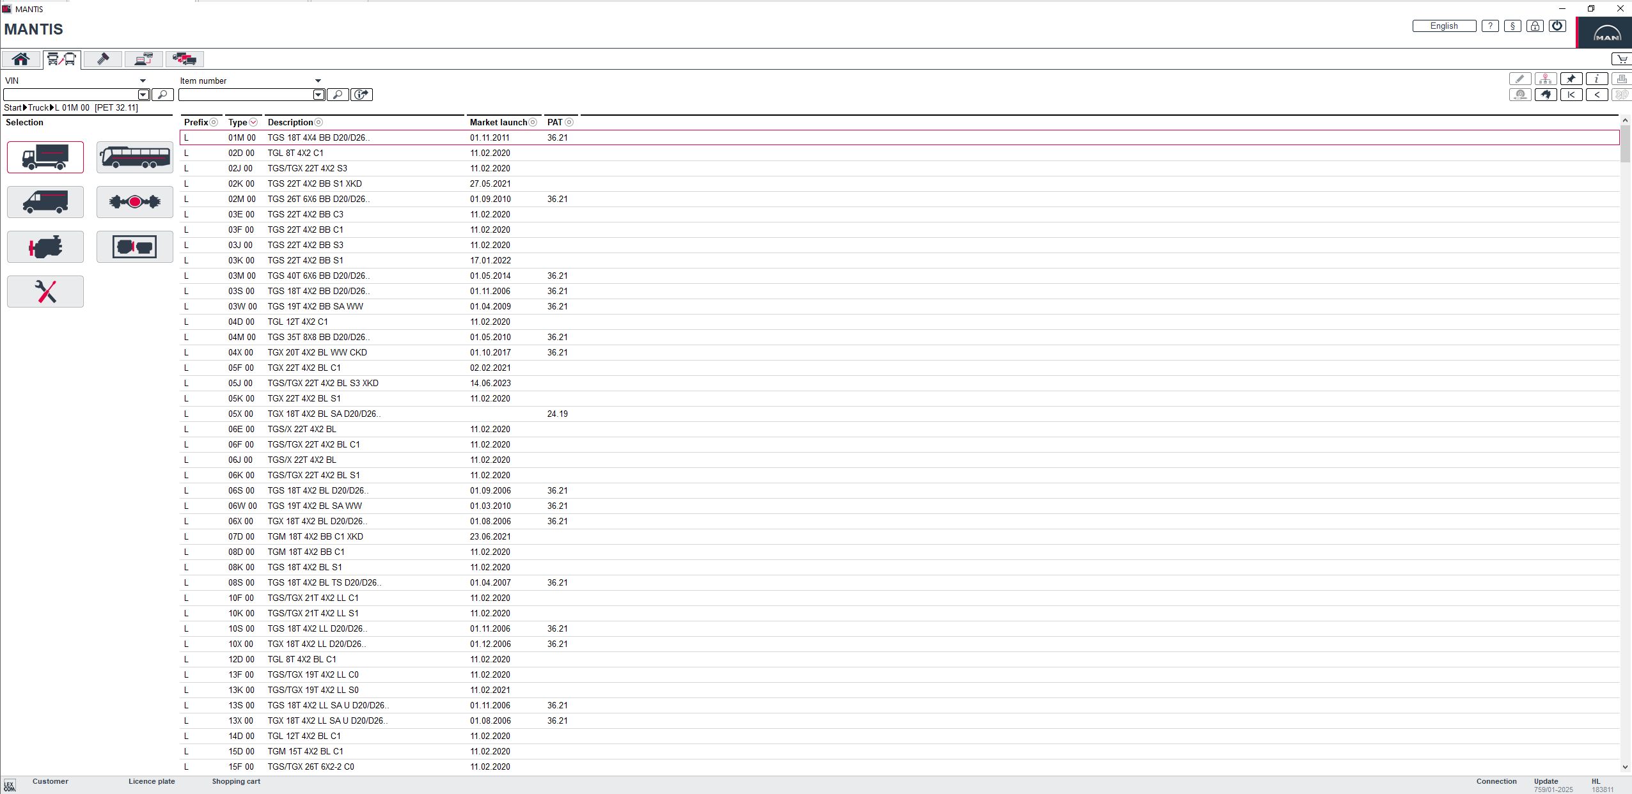
Task: Click the Connection status bar entry
Action: [1496, 781]
